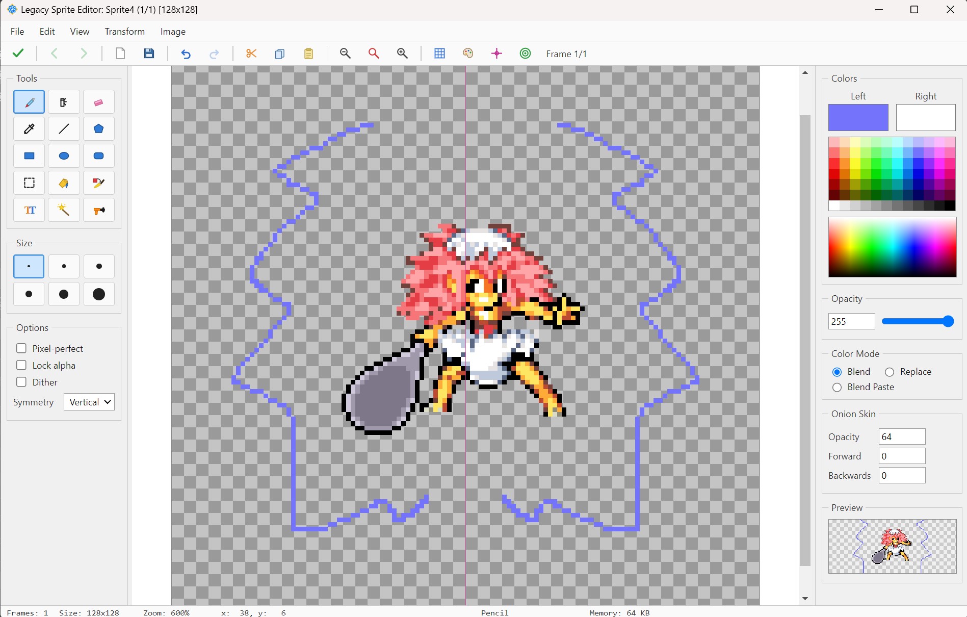Click the Right color swatch
The height and width of the screenshot is (617, 967).
tap(926, 118)
